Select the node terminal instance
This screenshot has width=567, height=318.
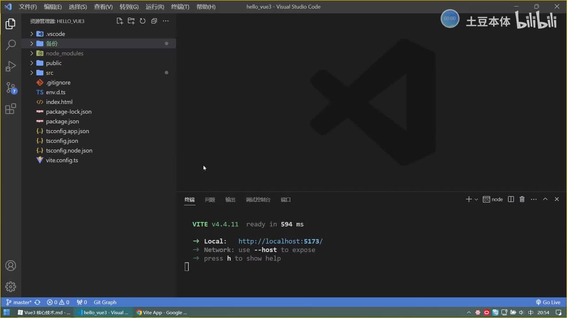coord(493,199)
